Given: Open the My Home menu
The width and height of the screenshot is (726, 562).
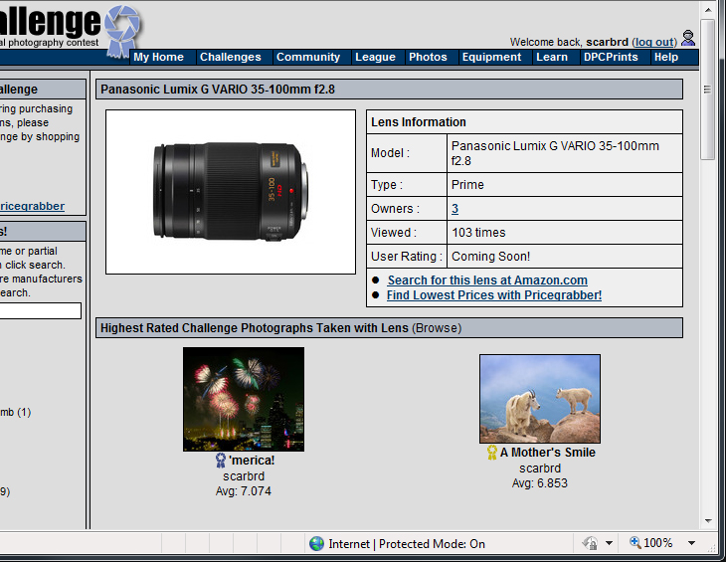Looking at the screenshot, I should tap(159, 57).
